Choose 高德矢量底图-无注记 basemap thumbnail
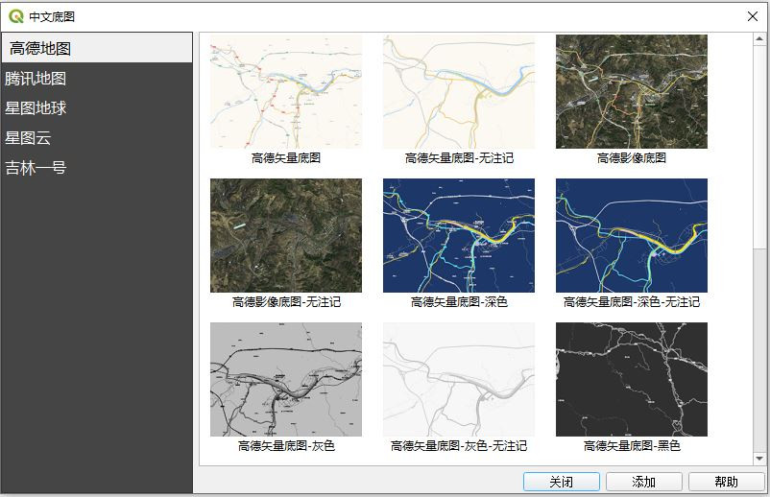This screenshot has width=770, height=497. [x=459, y=92]
